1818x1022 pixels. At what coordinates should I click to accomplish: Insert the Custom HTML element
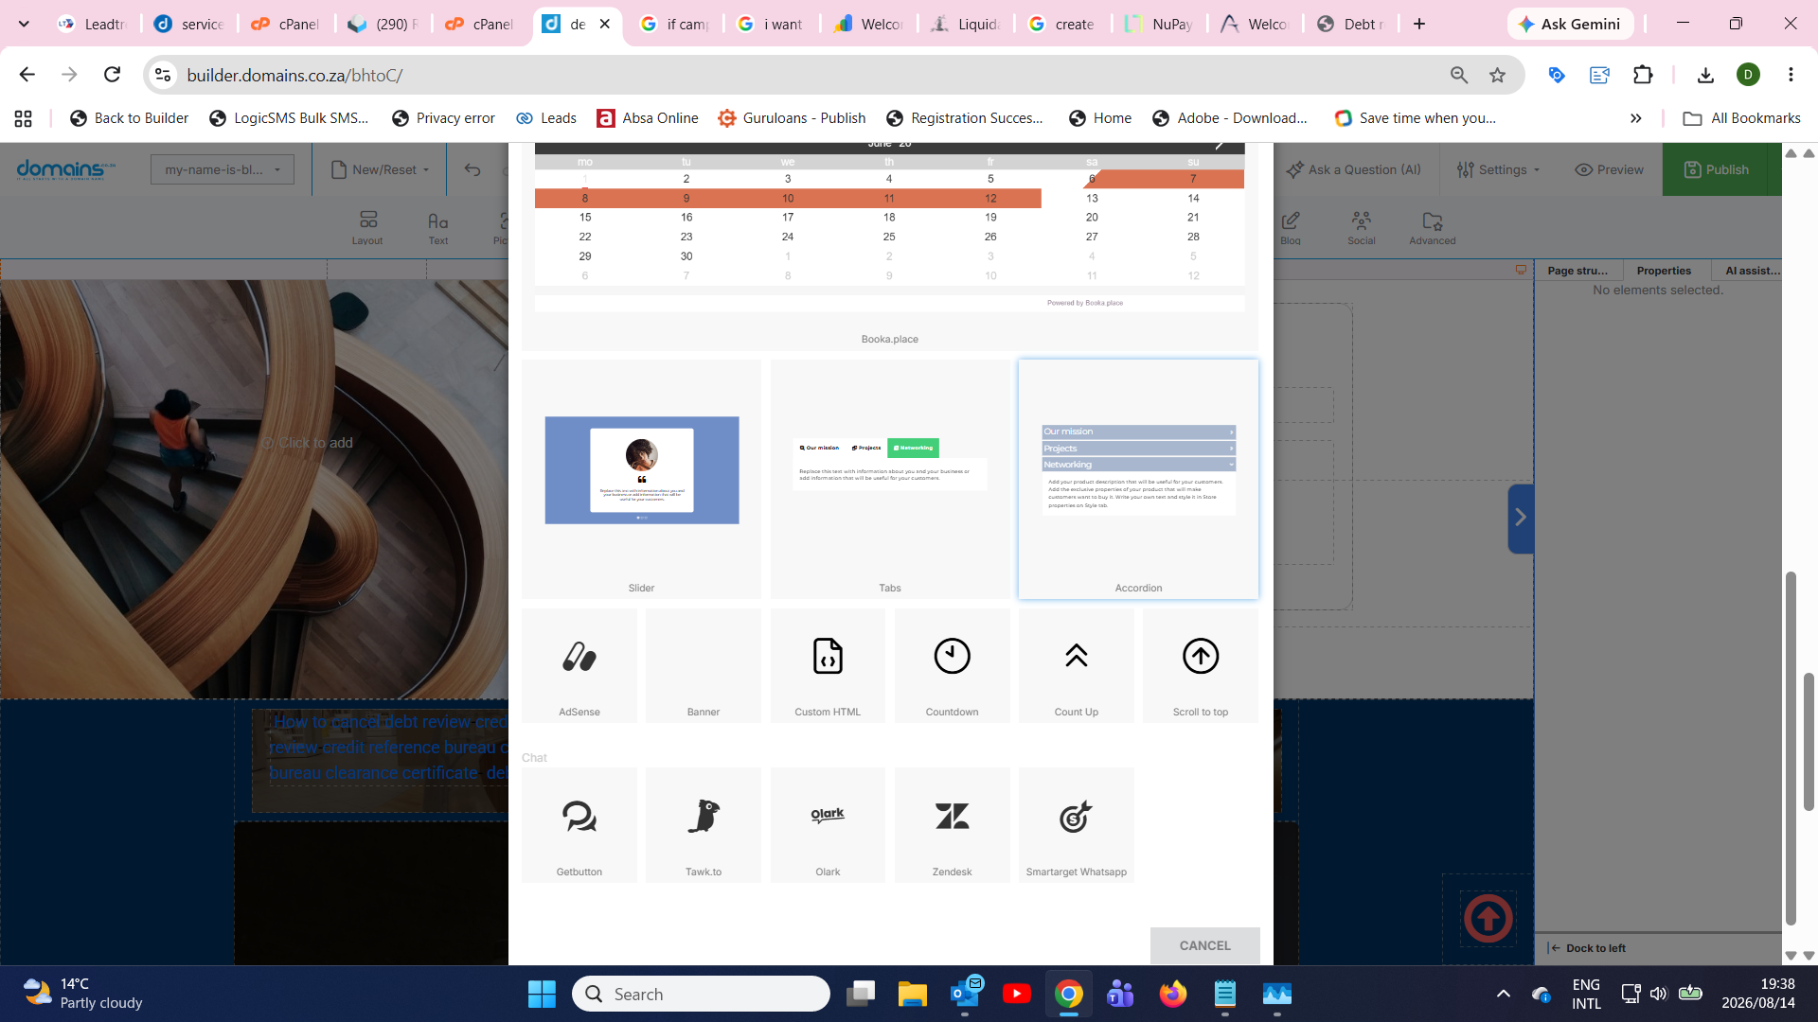(828, 666)
